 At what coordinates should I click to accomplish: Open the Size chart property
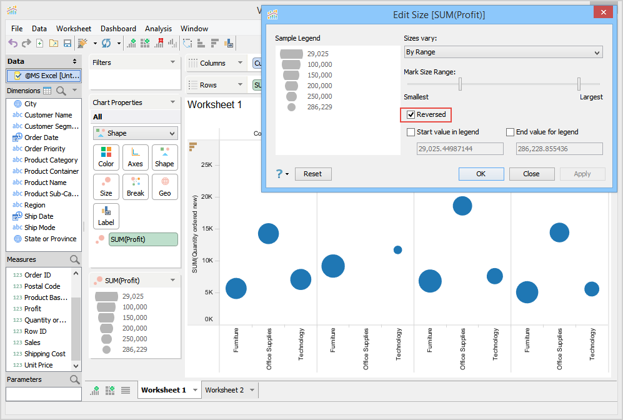coord(106,187)
